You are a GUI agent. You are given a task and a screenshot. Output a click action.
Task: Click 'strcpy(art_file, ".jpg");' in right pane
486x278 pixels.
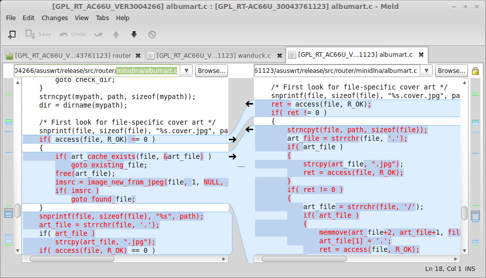pyautogui.click(x=353, y=164)
